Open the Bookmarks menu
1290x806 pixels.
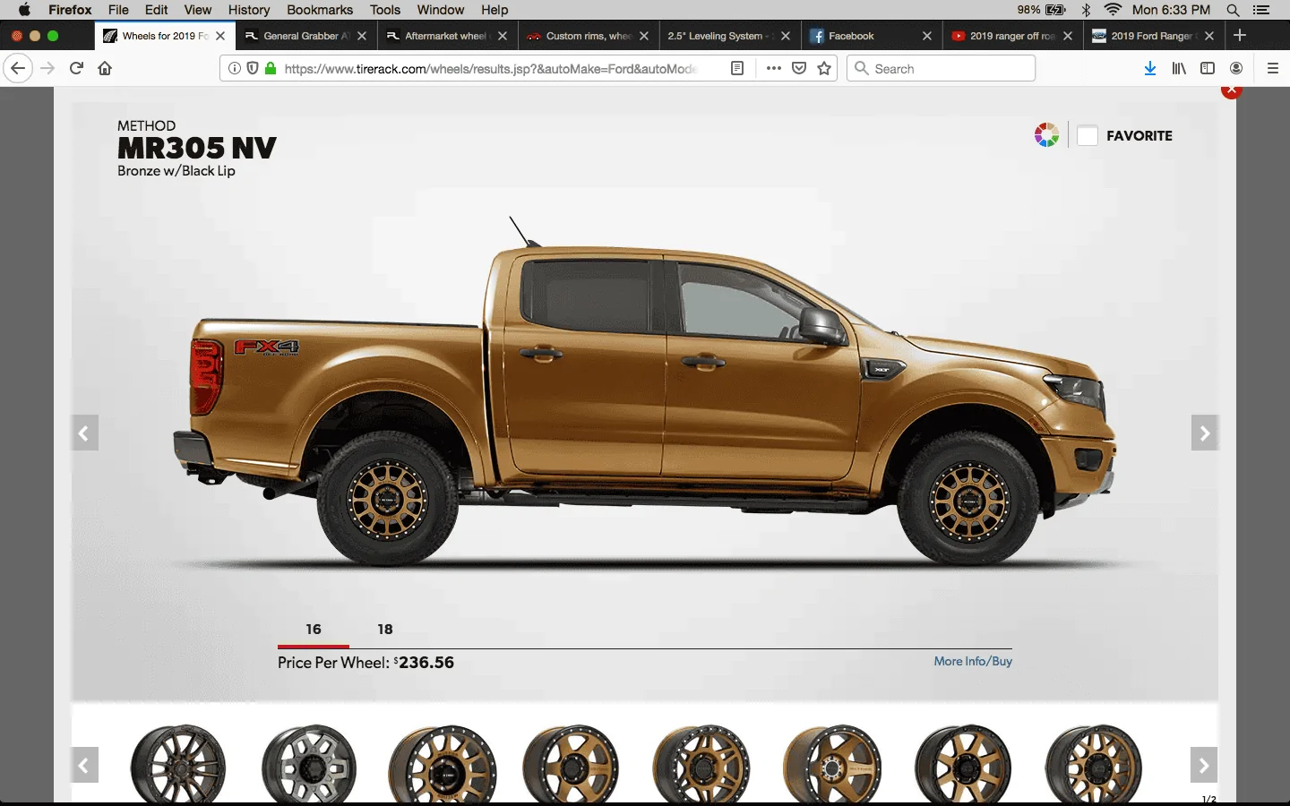coord(320,10)
